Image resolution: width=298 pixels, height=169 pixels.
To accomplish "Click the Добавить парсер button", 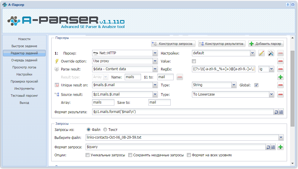I will pos(266,44).
